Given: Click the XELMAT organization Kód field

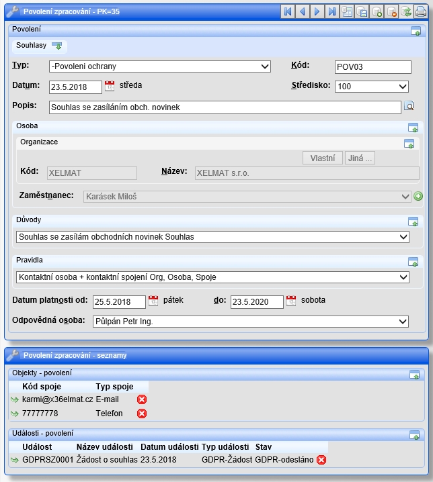Looking at the screenshot, I should tap(91, 173).
